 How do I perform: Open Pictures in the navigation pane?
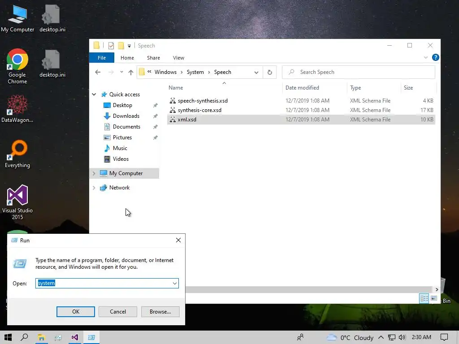[122, 138]
